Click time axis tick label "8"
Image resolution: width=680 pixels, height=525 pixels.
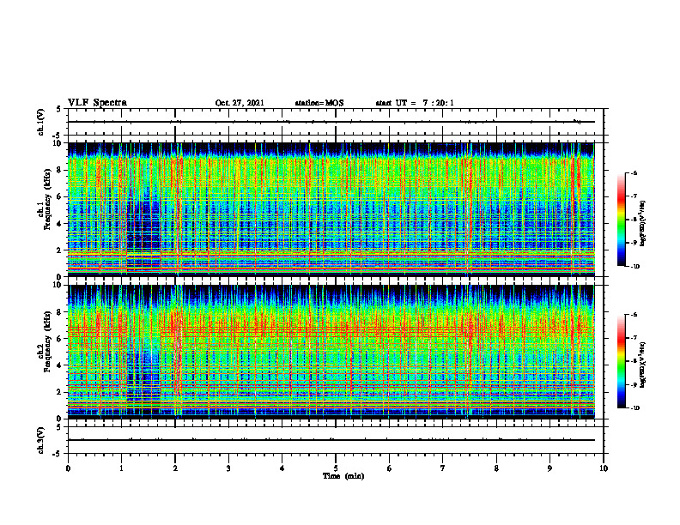496,468
